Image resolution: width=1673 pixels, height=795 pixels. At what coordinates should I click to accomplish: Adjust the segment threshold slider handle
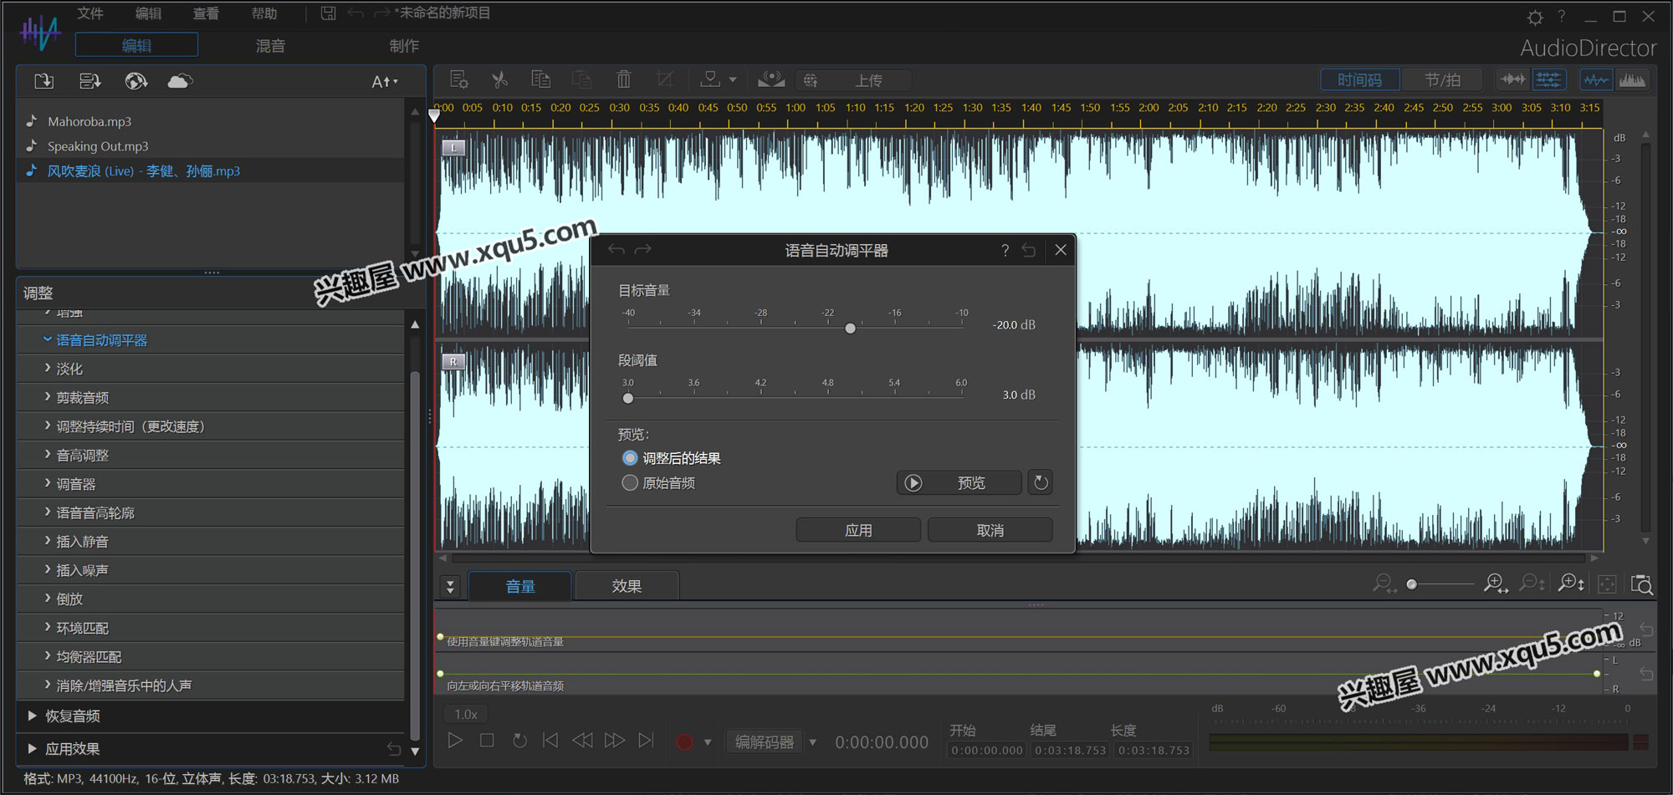pos(628,398)
